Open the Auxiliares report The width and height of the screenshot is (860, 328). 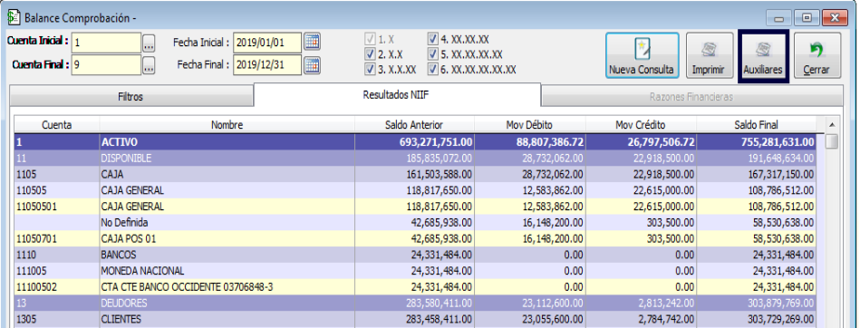tap(763, 55)
